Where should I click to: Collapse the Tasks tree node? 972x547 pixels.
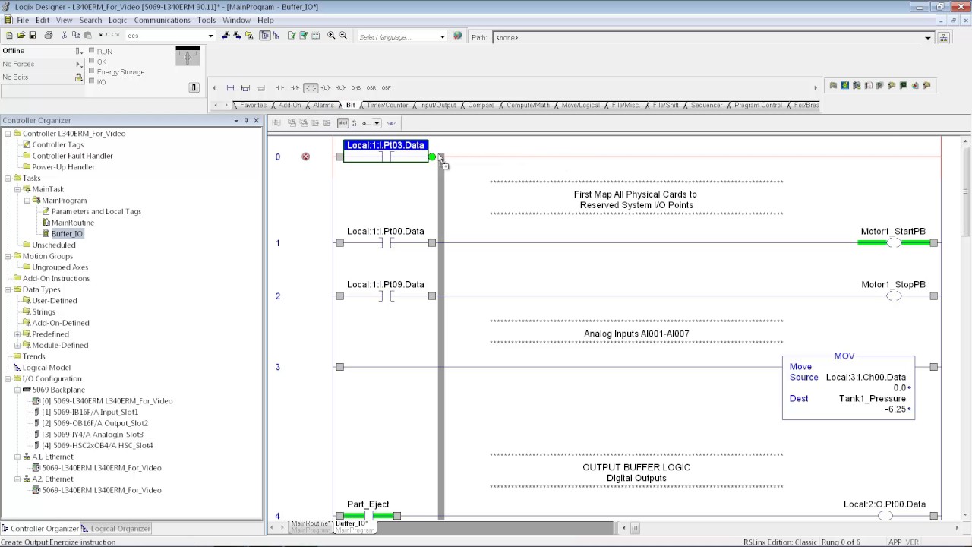pos(8,178)
